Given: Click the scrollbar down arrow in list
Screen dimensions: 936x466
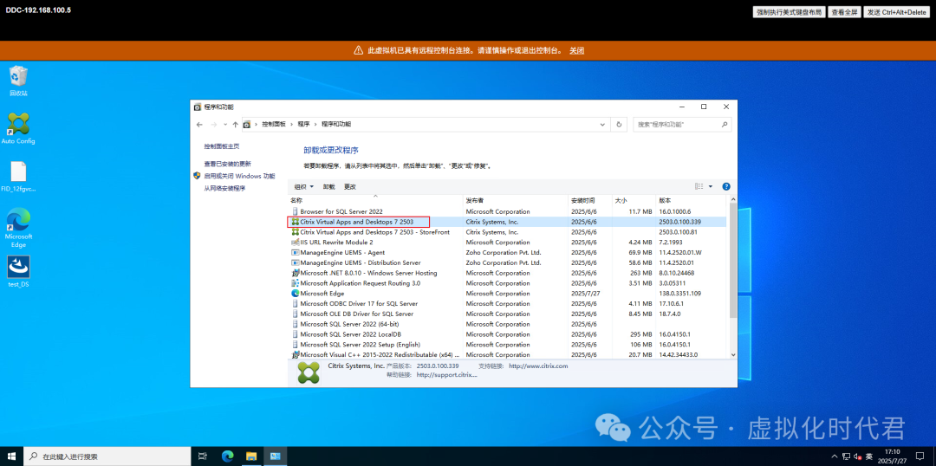Looking at the screenshot, I should click(x=732, y=353).
